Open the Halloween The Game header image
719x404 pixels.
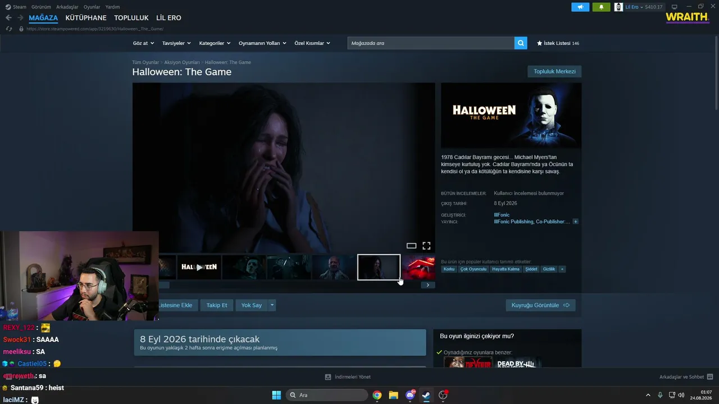[511, 115]
